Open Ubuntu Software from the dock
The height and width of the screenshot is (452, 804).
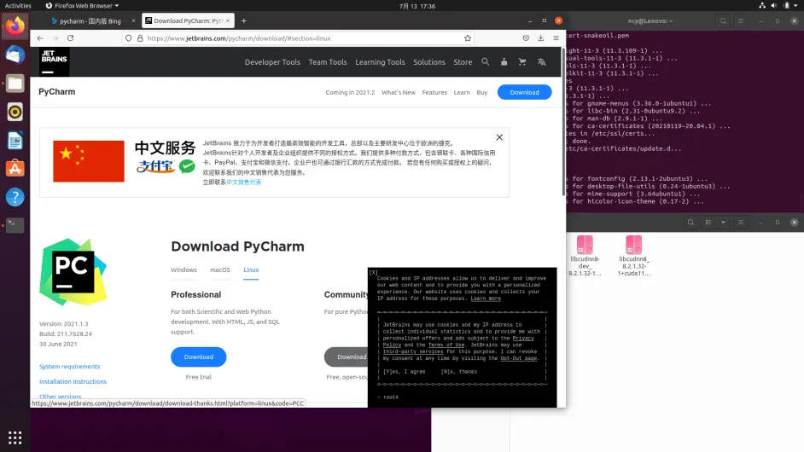(15, 169)
